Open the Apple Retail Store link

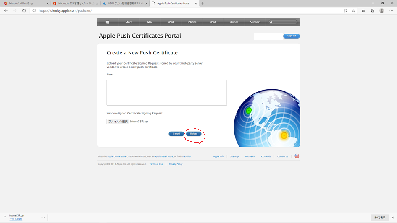(164, 156)
